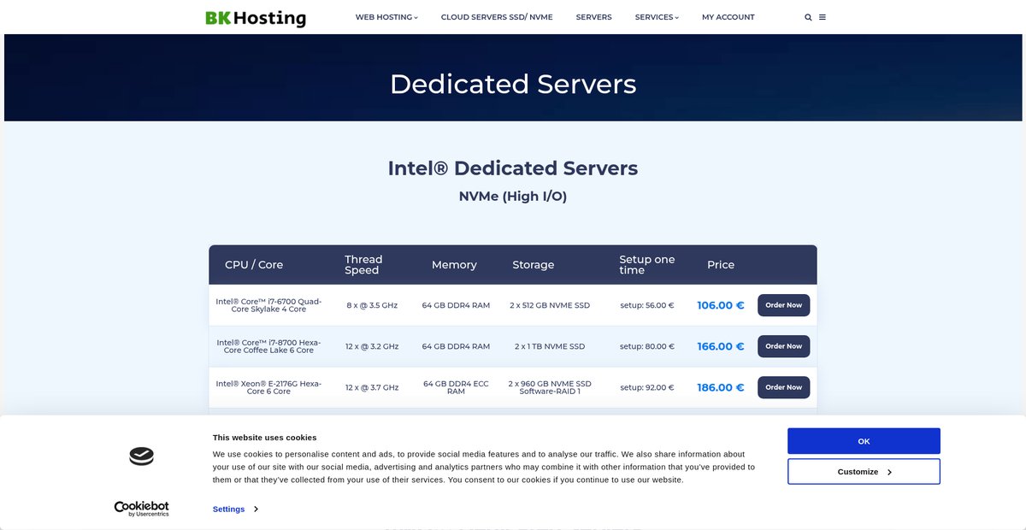This screenshot has width=1026, height=530.
Task: Click the CPU / Core column header
Action: coord(254,265)
